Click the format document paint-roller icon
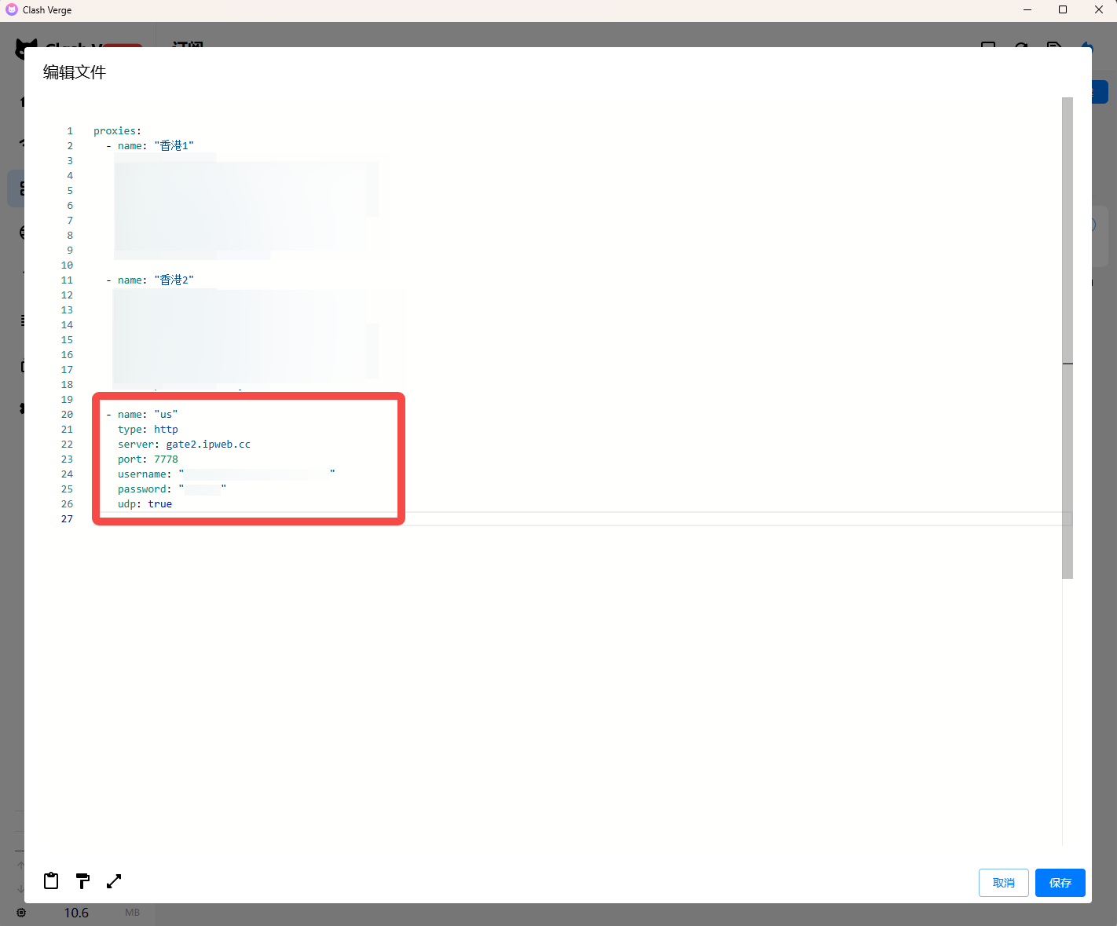This screenshot has width=1117, height=926. [82, 881]
